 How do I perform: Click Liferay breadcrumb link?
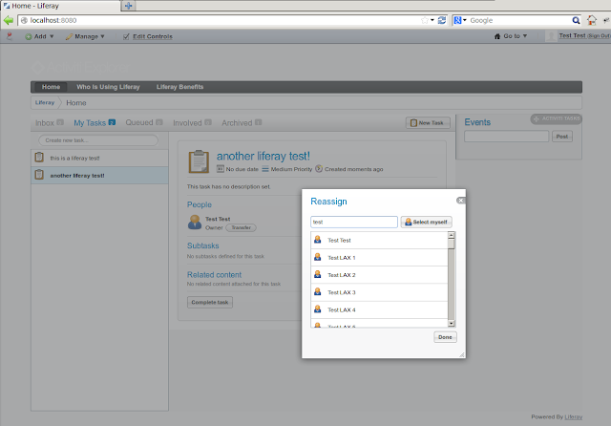point(45,102)
